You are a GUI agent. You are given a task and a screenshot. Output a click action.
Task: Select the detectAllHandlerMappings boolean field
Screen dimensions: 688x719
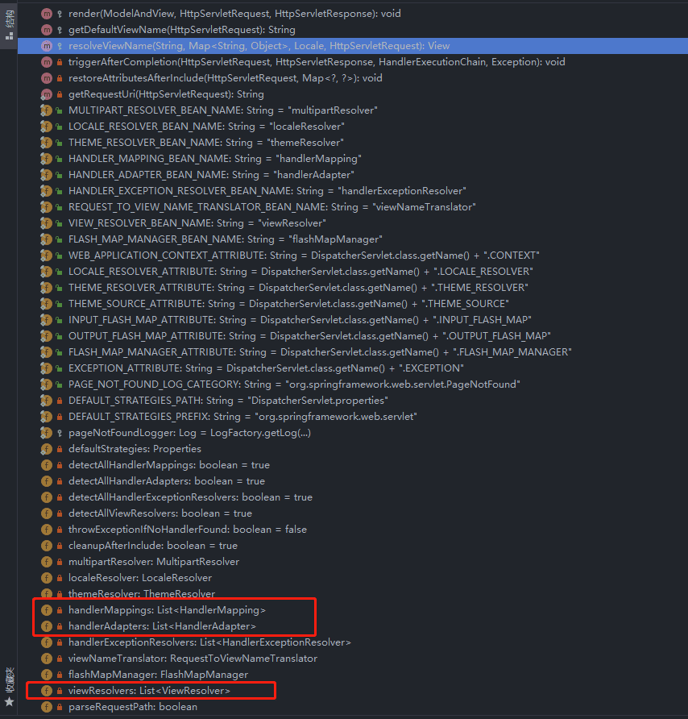point(168,465)
